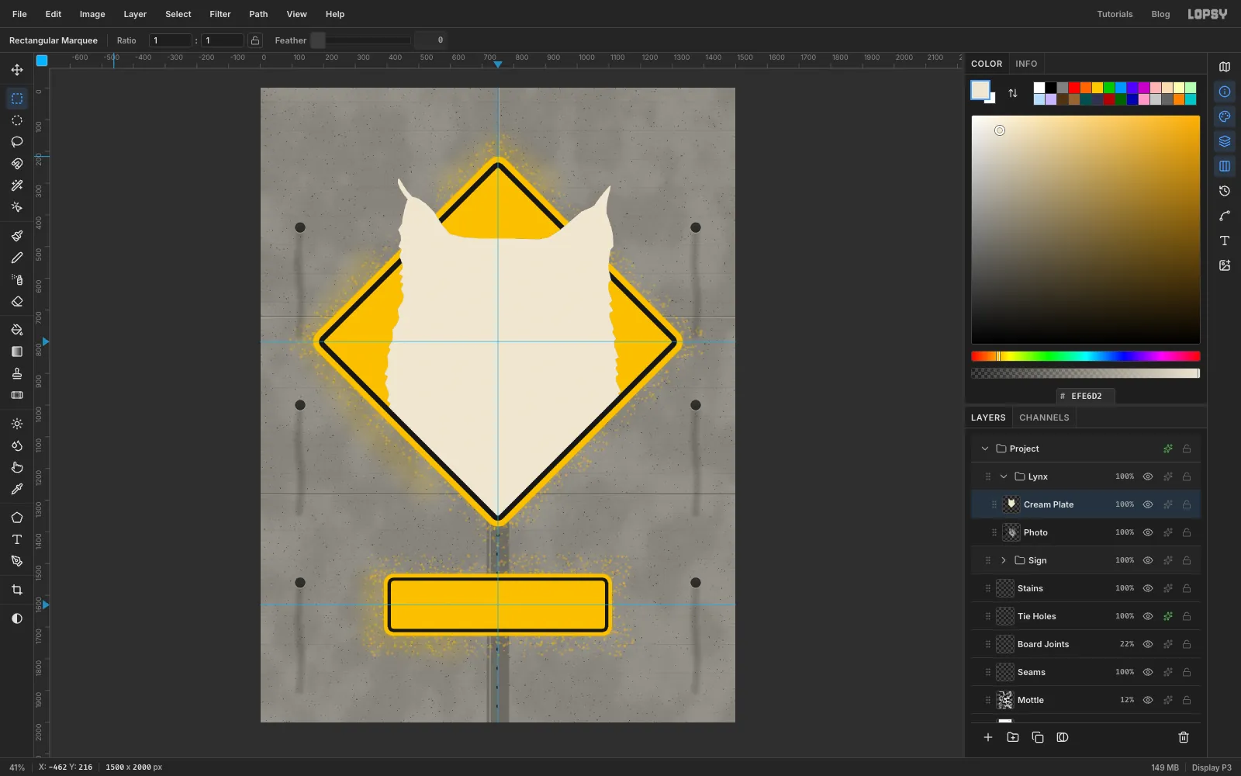Image resolution: width=1241 pixels, height=776 pixels.
Task: Toggle visibility of Stains layer
Action: [1148, 588]
